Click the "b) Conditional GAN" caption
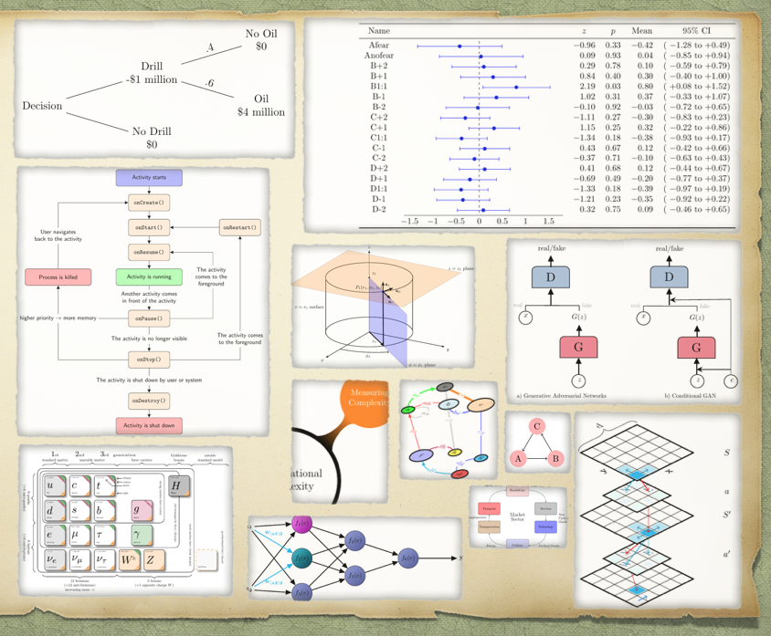Viewport: 771px width, 636px height. click(x=691, y=396)
